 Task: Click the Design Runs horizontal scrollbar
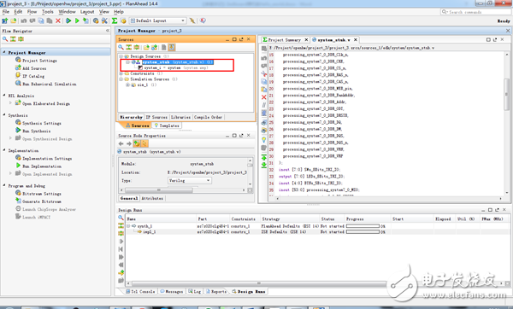(x=258, y=283)
